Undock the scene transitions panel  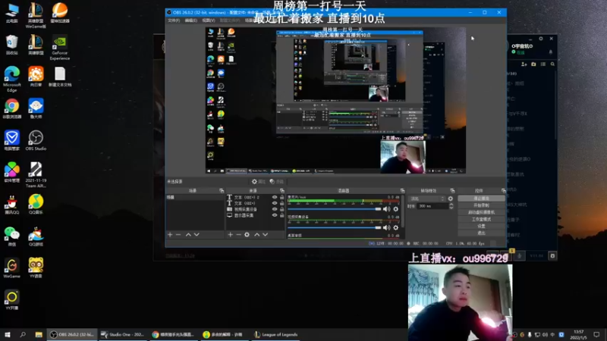452,191
